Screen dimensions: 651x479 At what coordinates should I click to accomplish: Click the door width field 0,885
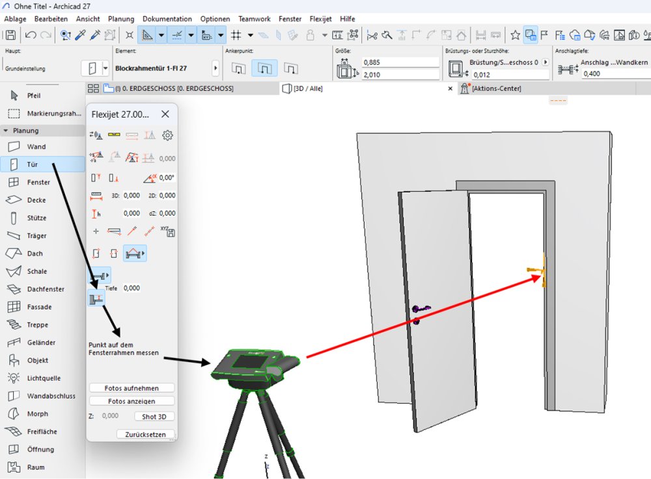pyautogui.click(x=400, y=62)
